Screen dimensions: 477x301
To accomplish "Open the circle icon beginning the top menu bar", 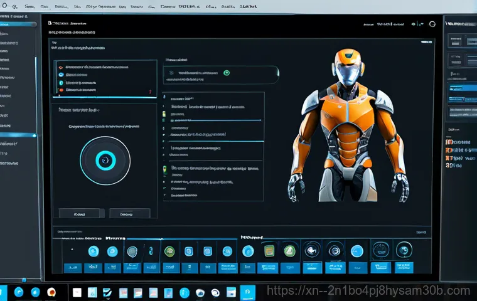I will tap(4, 6).
